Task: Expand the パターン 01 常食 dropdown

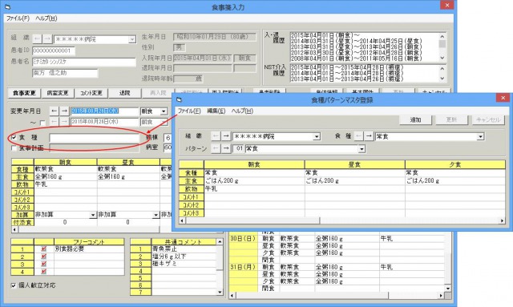Action: [362, 149]
